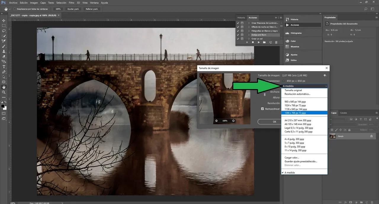Zoom out the dialog preview

(216, 121)
